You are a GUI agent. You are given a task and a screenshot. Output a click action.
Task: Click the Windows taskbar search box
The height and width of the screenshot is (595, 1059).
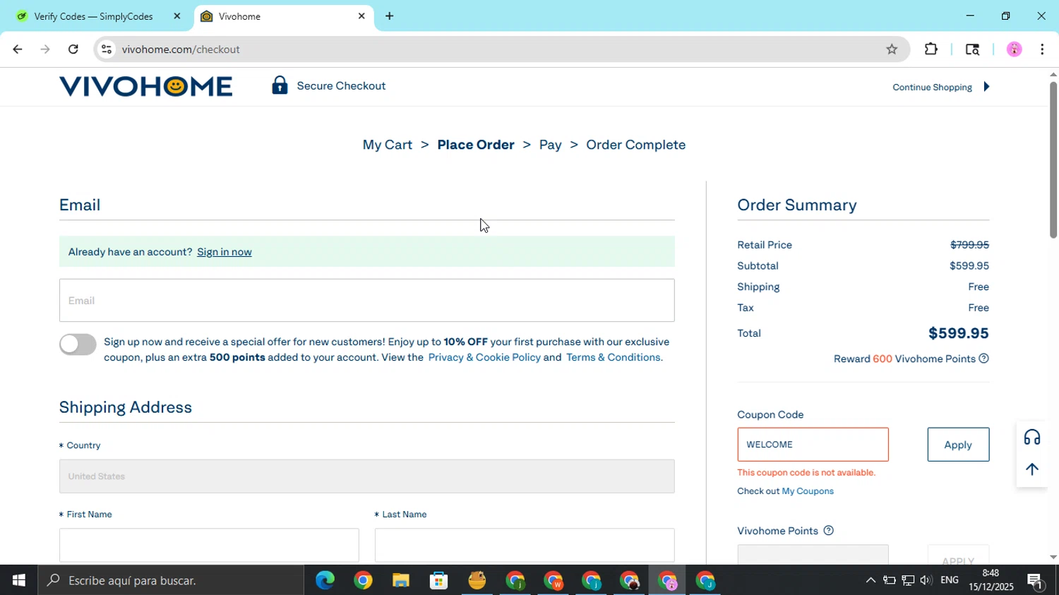(172, 580)
